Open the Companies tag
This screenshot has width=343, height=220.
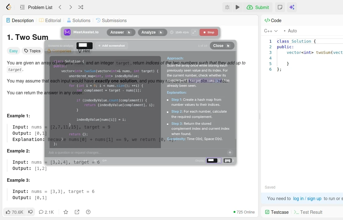pos(59,51)
